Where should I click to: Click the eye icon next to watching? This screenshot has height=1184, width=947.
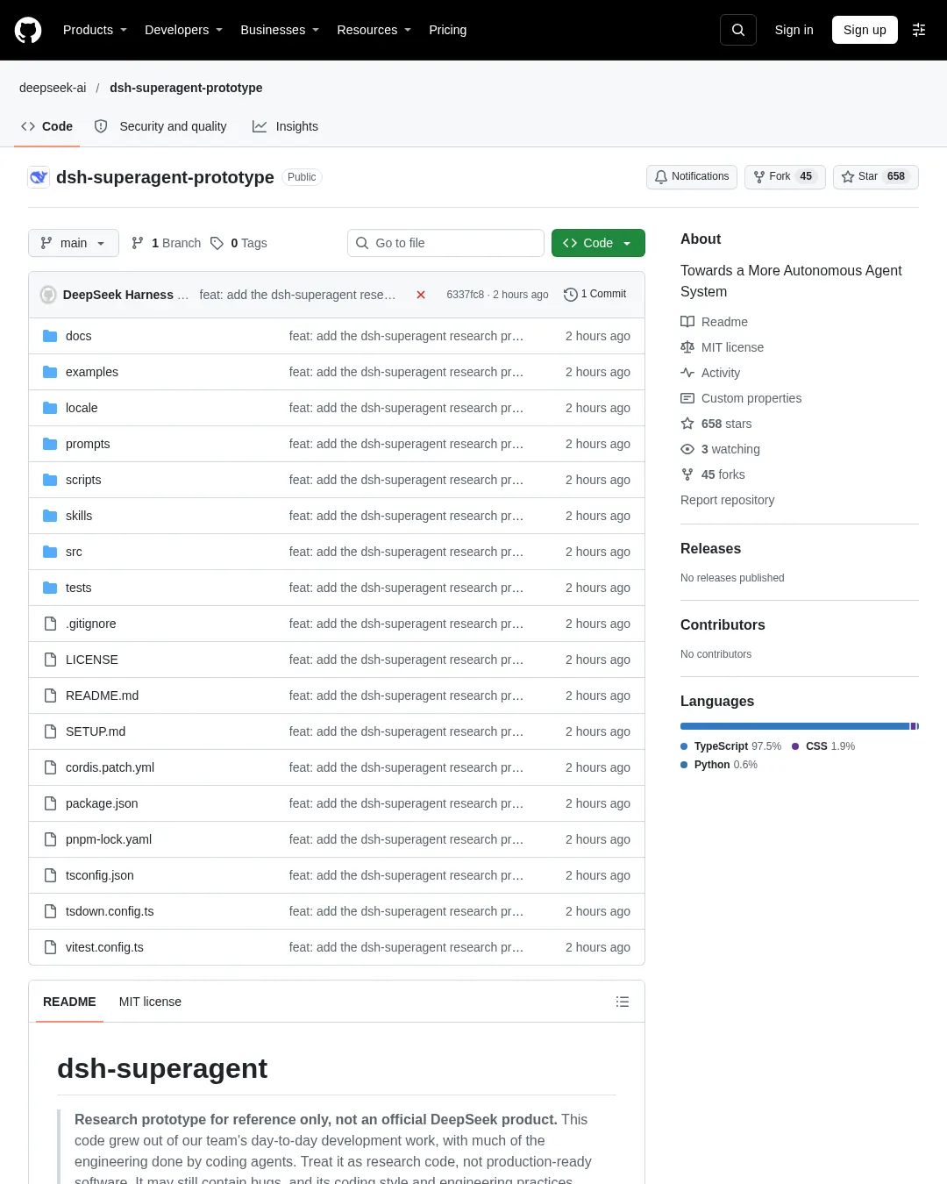pyautogui.click(x=687, y=449)
